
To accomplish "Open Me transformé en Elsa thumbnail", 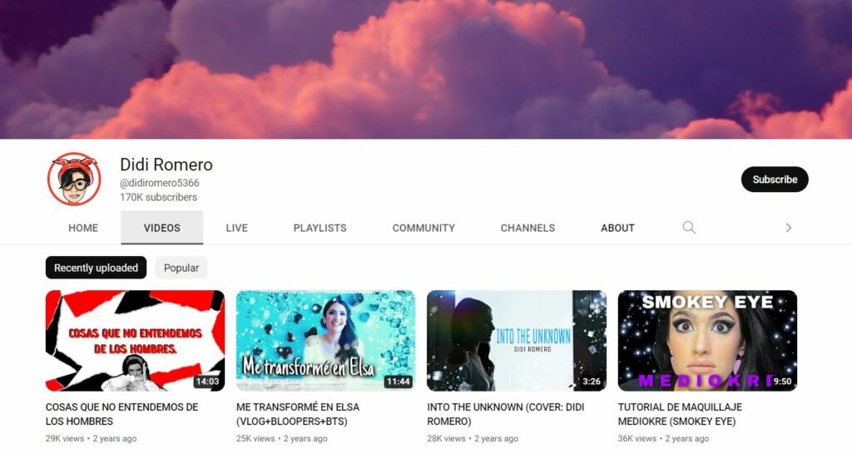I will point(325,341).
